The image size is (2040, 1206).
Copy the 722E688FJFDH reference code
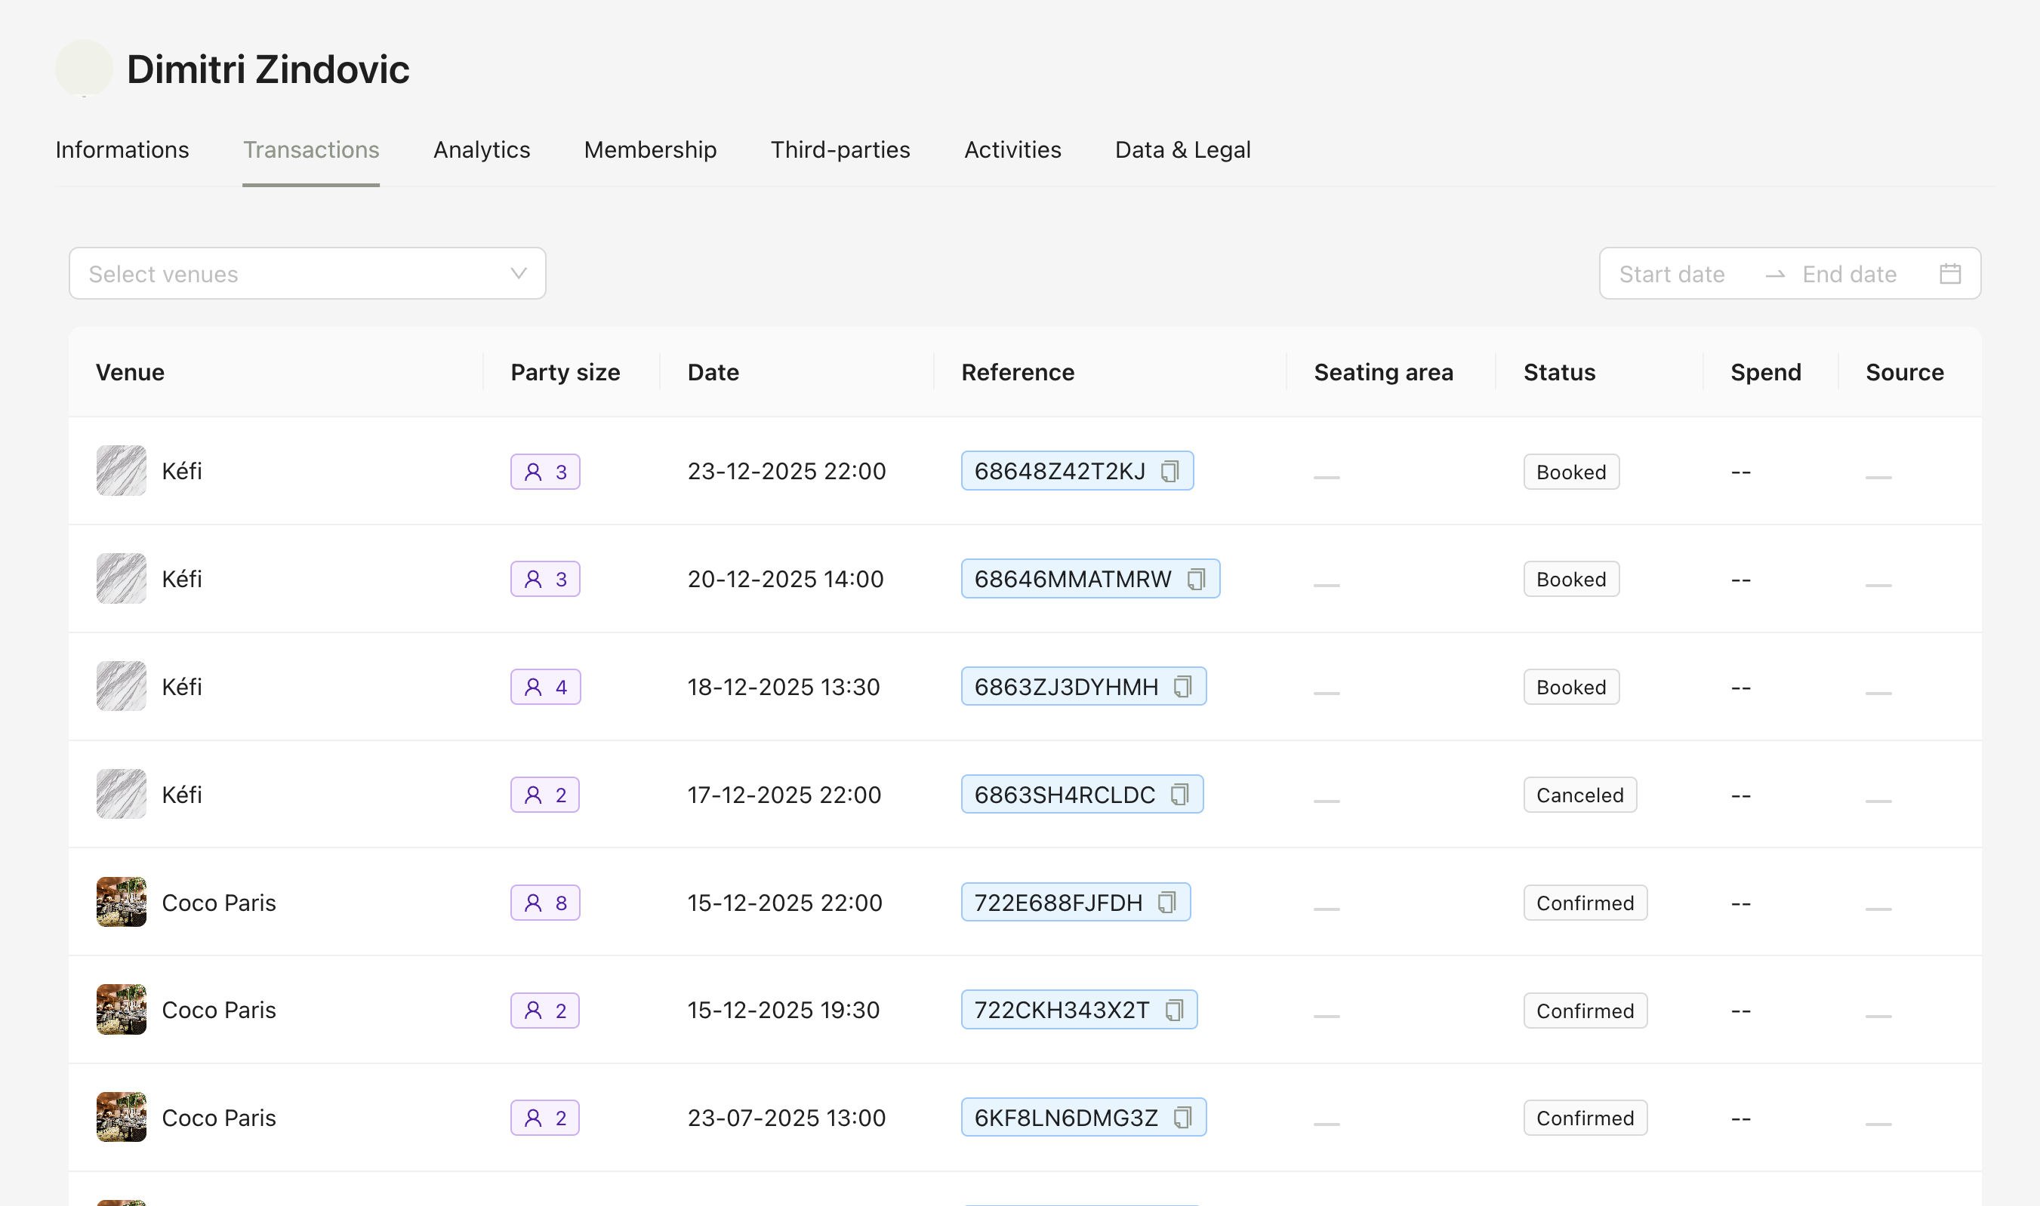tap(1167, 902)
